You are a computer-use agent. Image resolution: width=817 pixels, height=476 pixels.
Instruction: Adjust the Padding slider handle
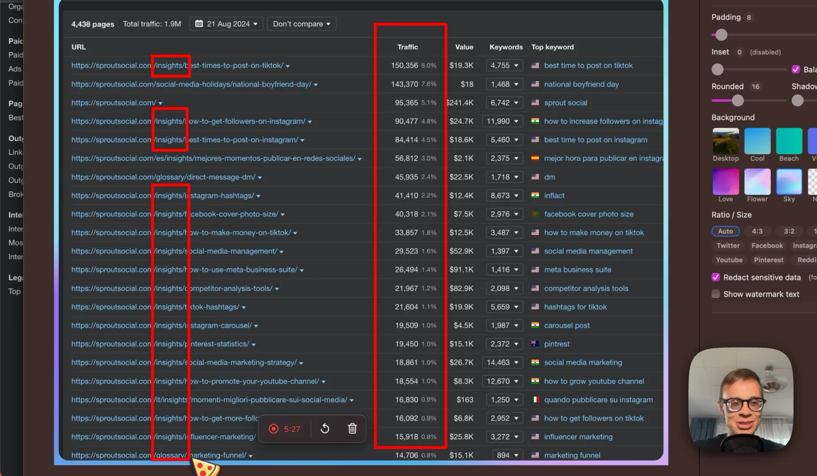[x=721, y=34]
